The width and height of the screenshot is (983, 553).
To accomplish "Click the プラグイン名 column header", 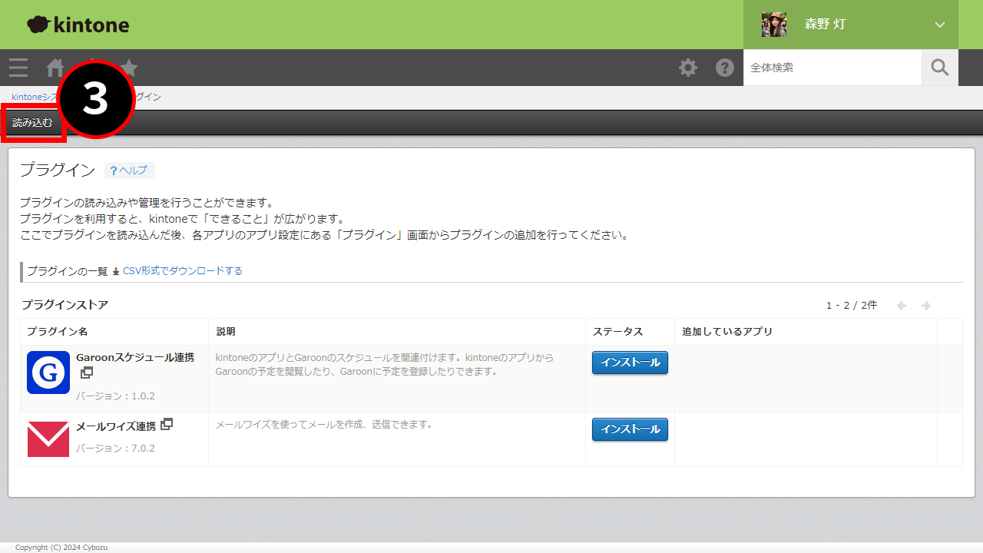I will [58, 332].
